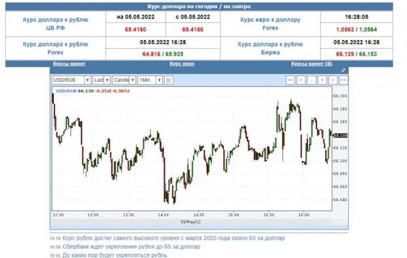The image size is (407, 258).
Task: Open До каких пор будет укрепляться рубль
Action: coord(115,255)
